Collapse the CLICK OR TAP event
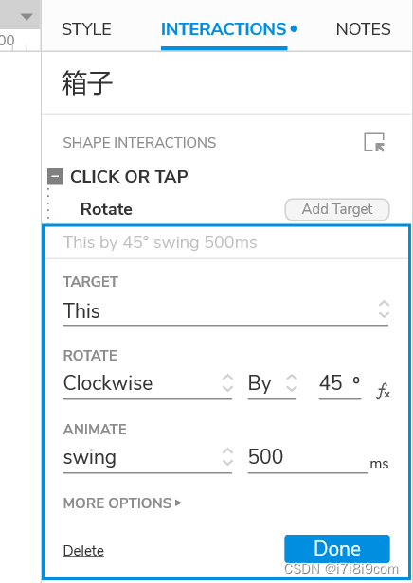The height and width of the screenshot is (583, 413). 55,176
